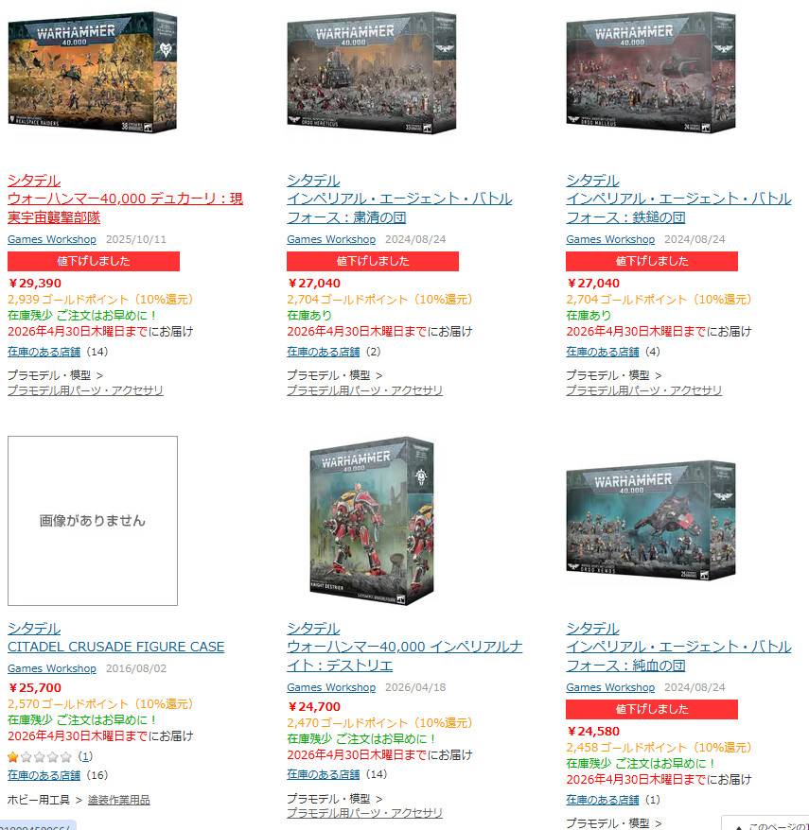Click the star rating for Citadel Crusade Figure Case
Image resolution: width=809 pixels, height=830 pixels.
pos(40,756)
